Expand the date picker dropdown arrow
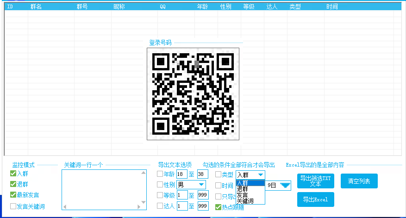406x218 pixels. coord(285,185)
